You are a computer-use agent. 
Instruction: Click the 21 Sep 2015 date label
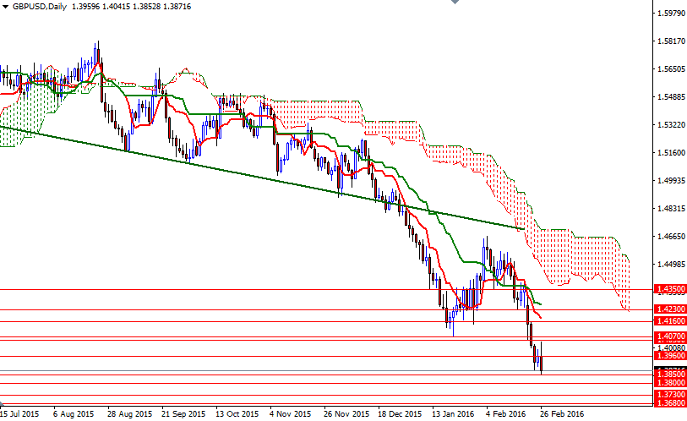point(183,413)
